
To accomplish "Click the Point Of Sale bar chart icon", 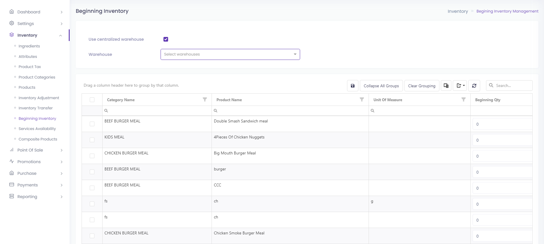I will click(x=12, y=150).
